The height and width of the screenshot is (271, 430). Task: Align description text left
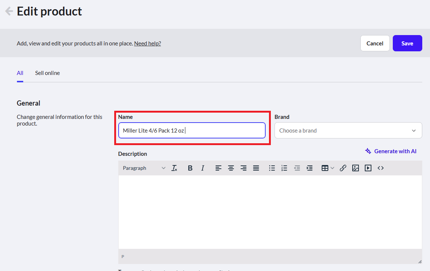click(218, 168)
